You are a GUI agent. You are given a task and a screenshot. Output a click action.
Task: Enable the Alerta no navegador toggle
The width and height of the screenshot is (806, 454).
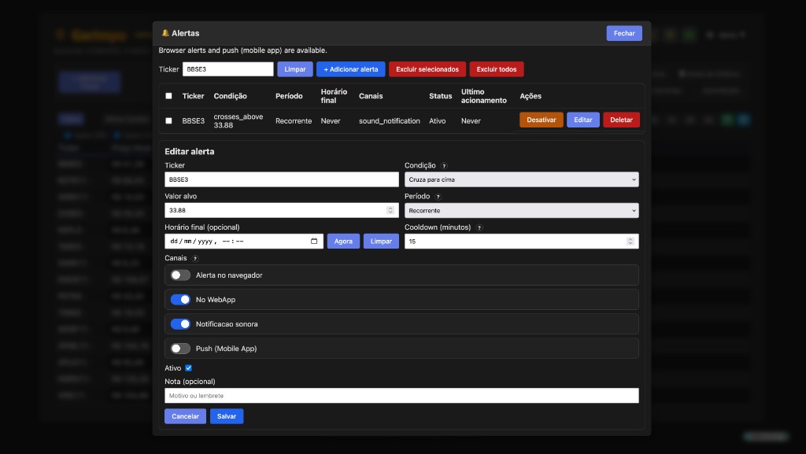[180, 275]
